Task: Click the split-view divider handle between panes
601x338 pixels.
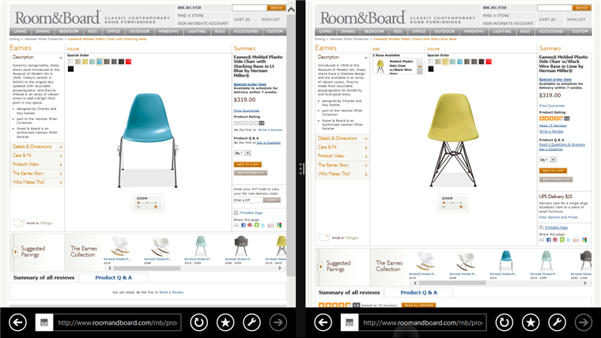Action: click(301, 168)
